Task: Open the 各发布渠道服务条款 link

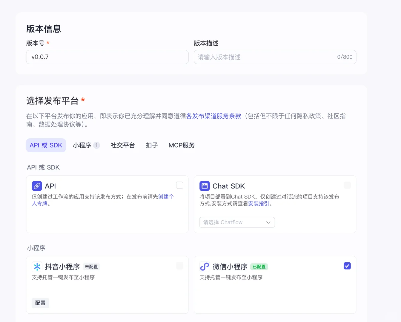Action: [x=214, y=116]
